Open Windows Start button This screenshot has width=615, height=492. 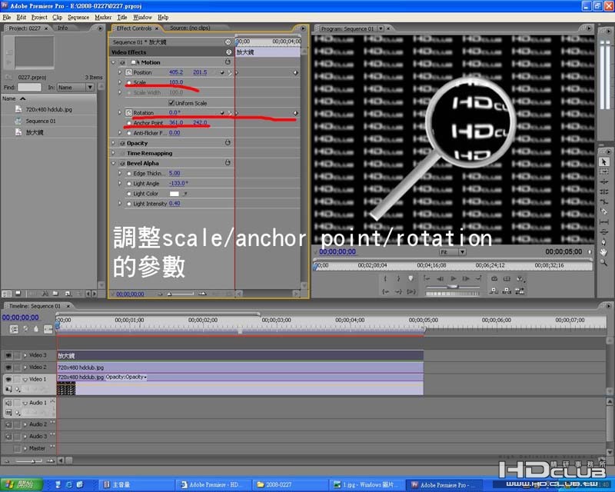(22, 484)
